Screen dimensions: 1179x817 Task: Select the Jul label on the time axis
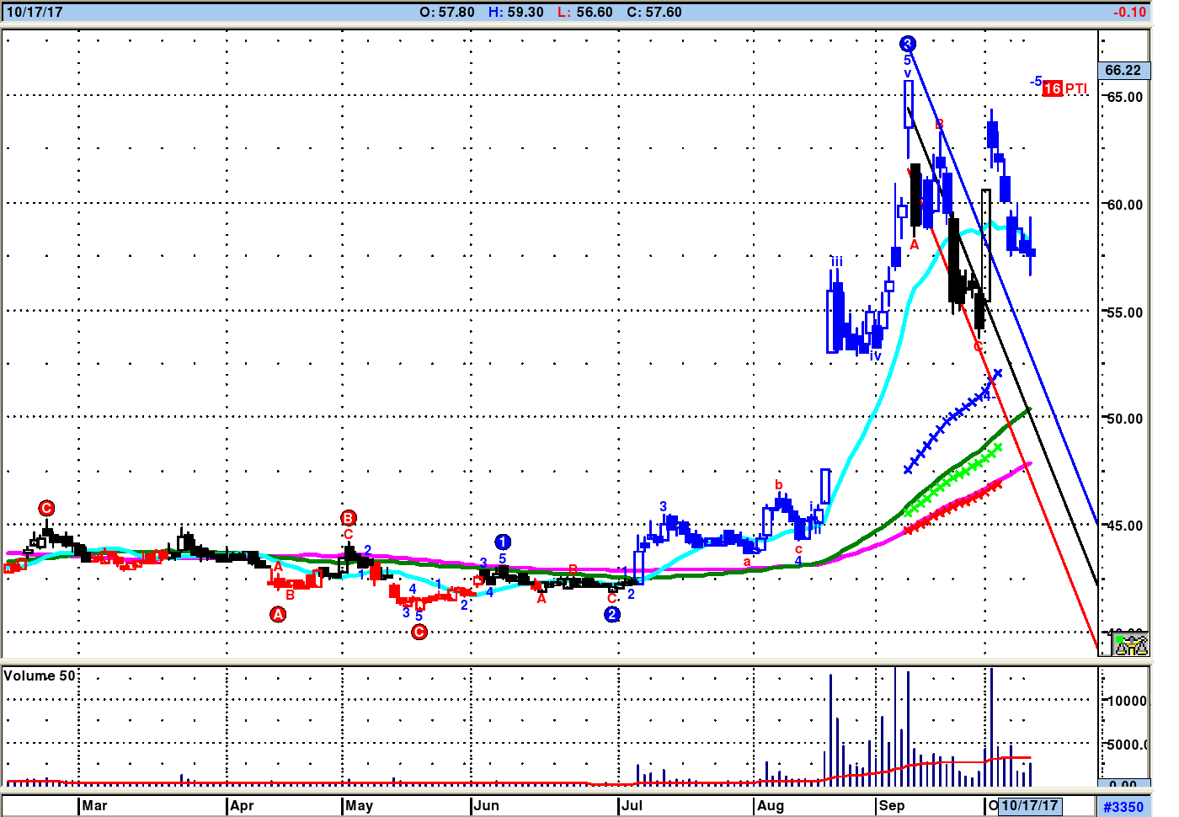pos(632,805)
